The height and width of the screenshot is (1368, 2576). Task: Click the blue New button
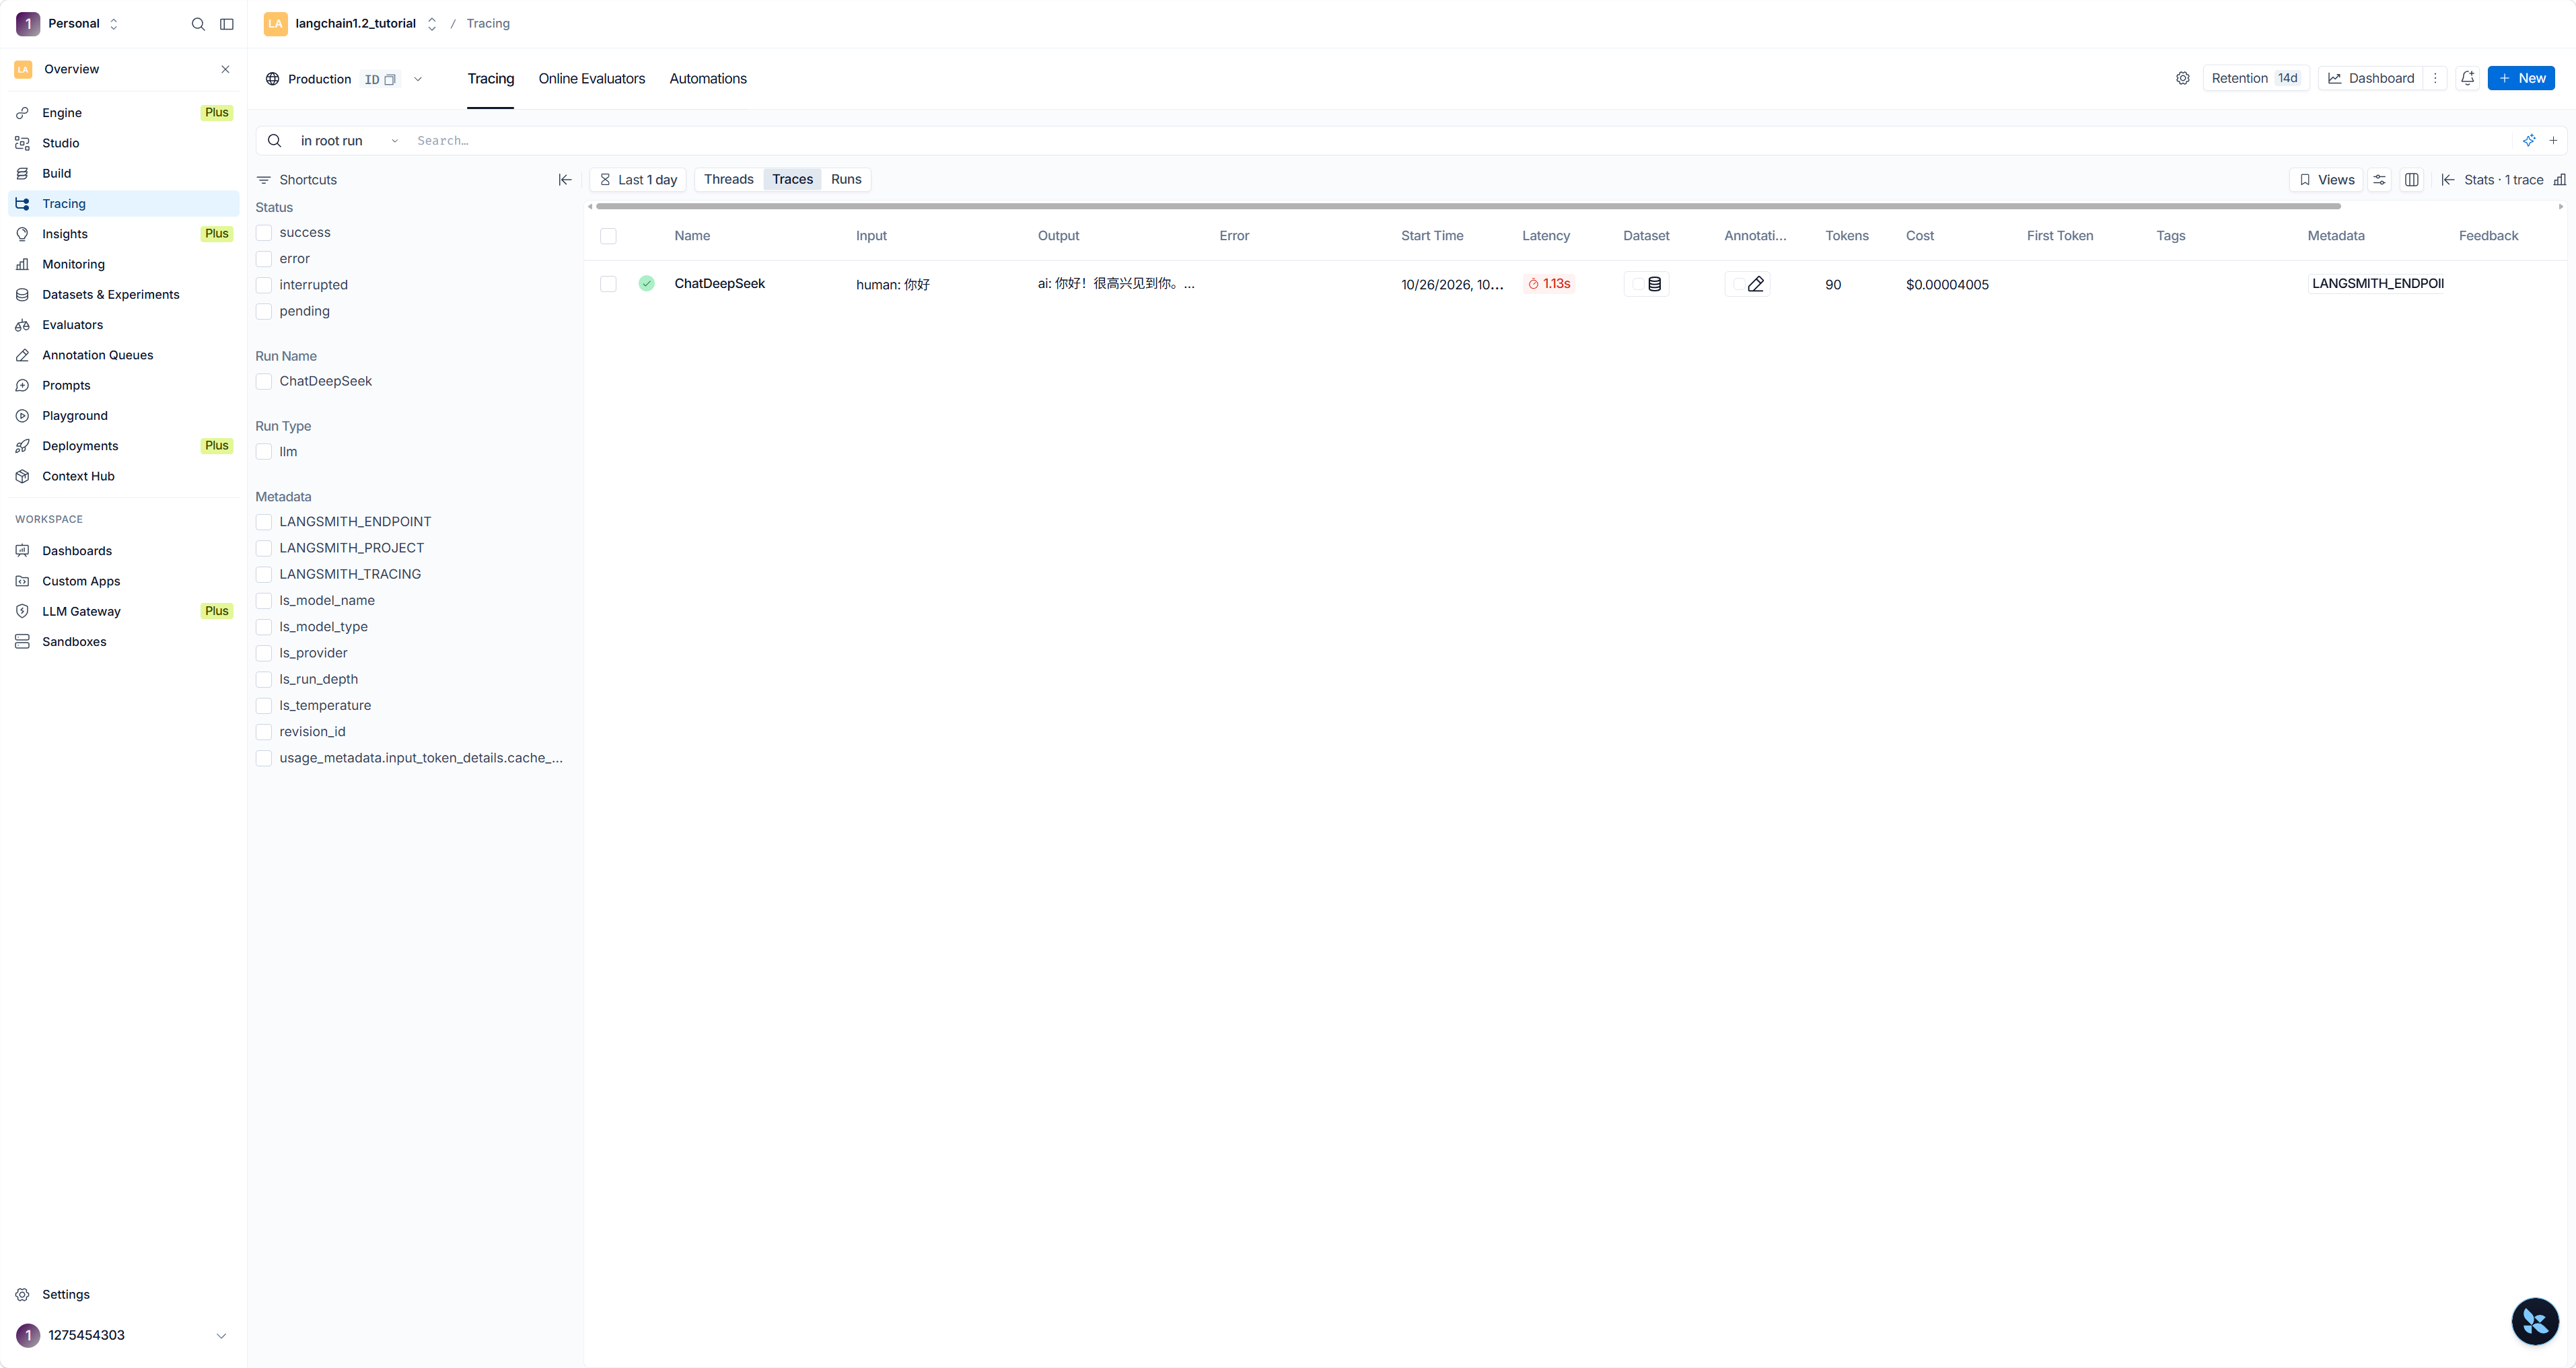pyautogui.click(x=2521, y=78)
